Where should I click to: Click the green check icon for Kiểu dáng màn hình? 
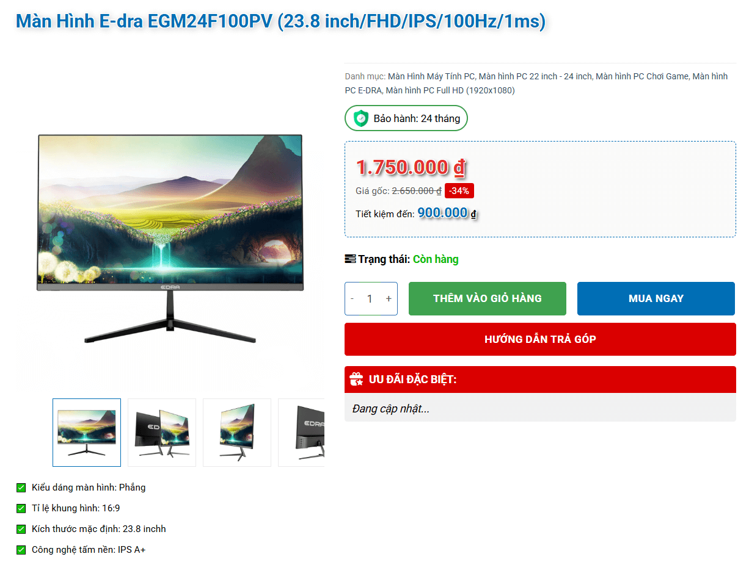tap(21, 488)
